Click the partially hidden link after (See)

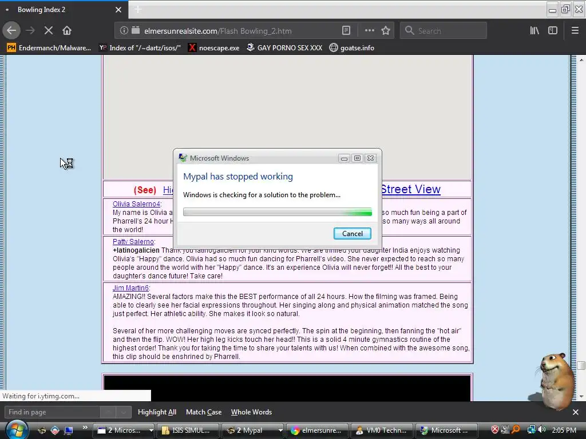pos(168,190)
